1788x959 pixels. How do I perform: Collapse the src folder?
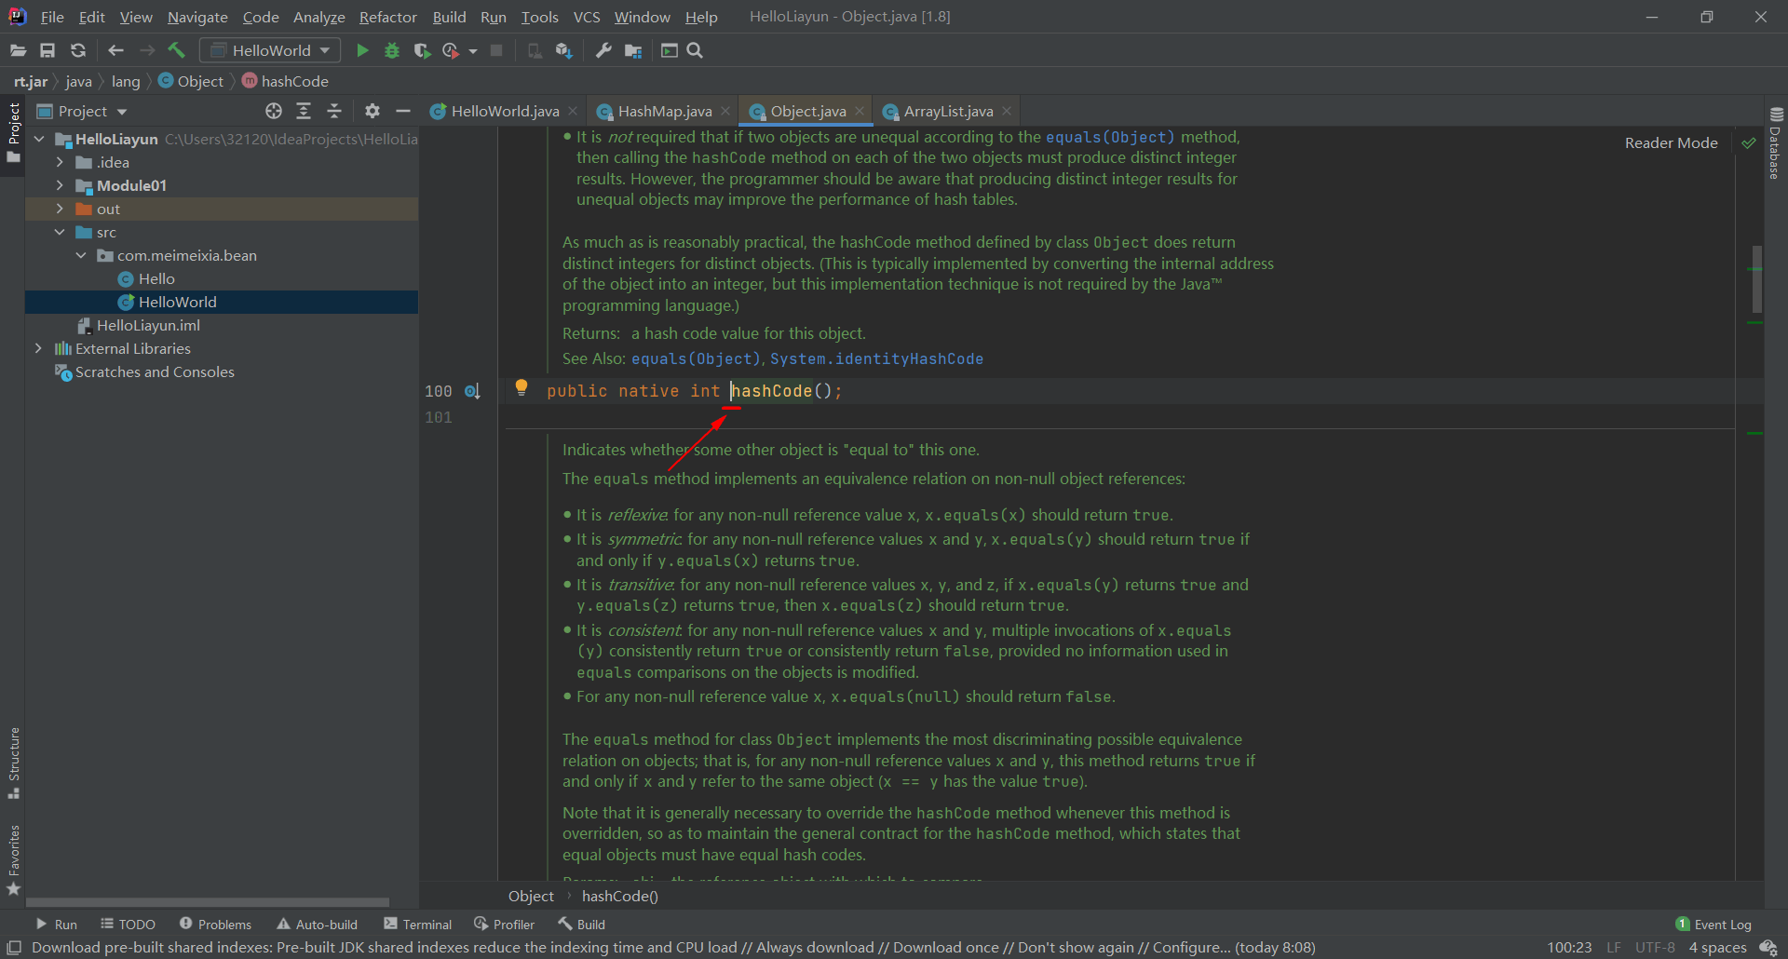click(60, 232)
